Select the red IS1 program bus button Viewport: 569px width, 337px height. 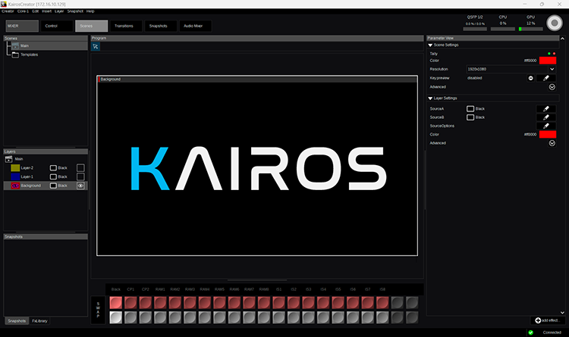(278, 303)
